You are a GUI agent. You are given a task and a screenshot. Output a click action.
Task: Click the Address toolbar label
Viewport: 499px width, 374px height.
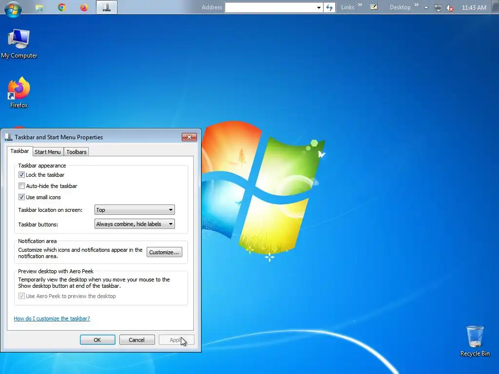click(212, 7)
